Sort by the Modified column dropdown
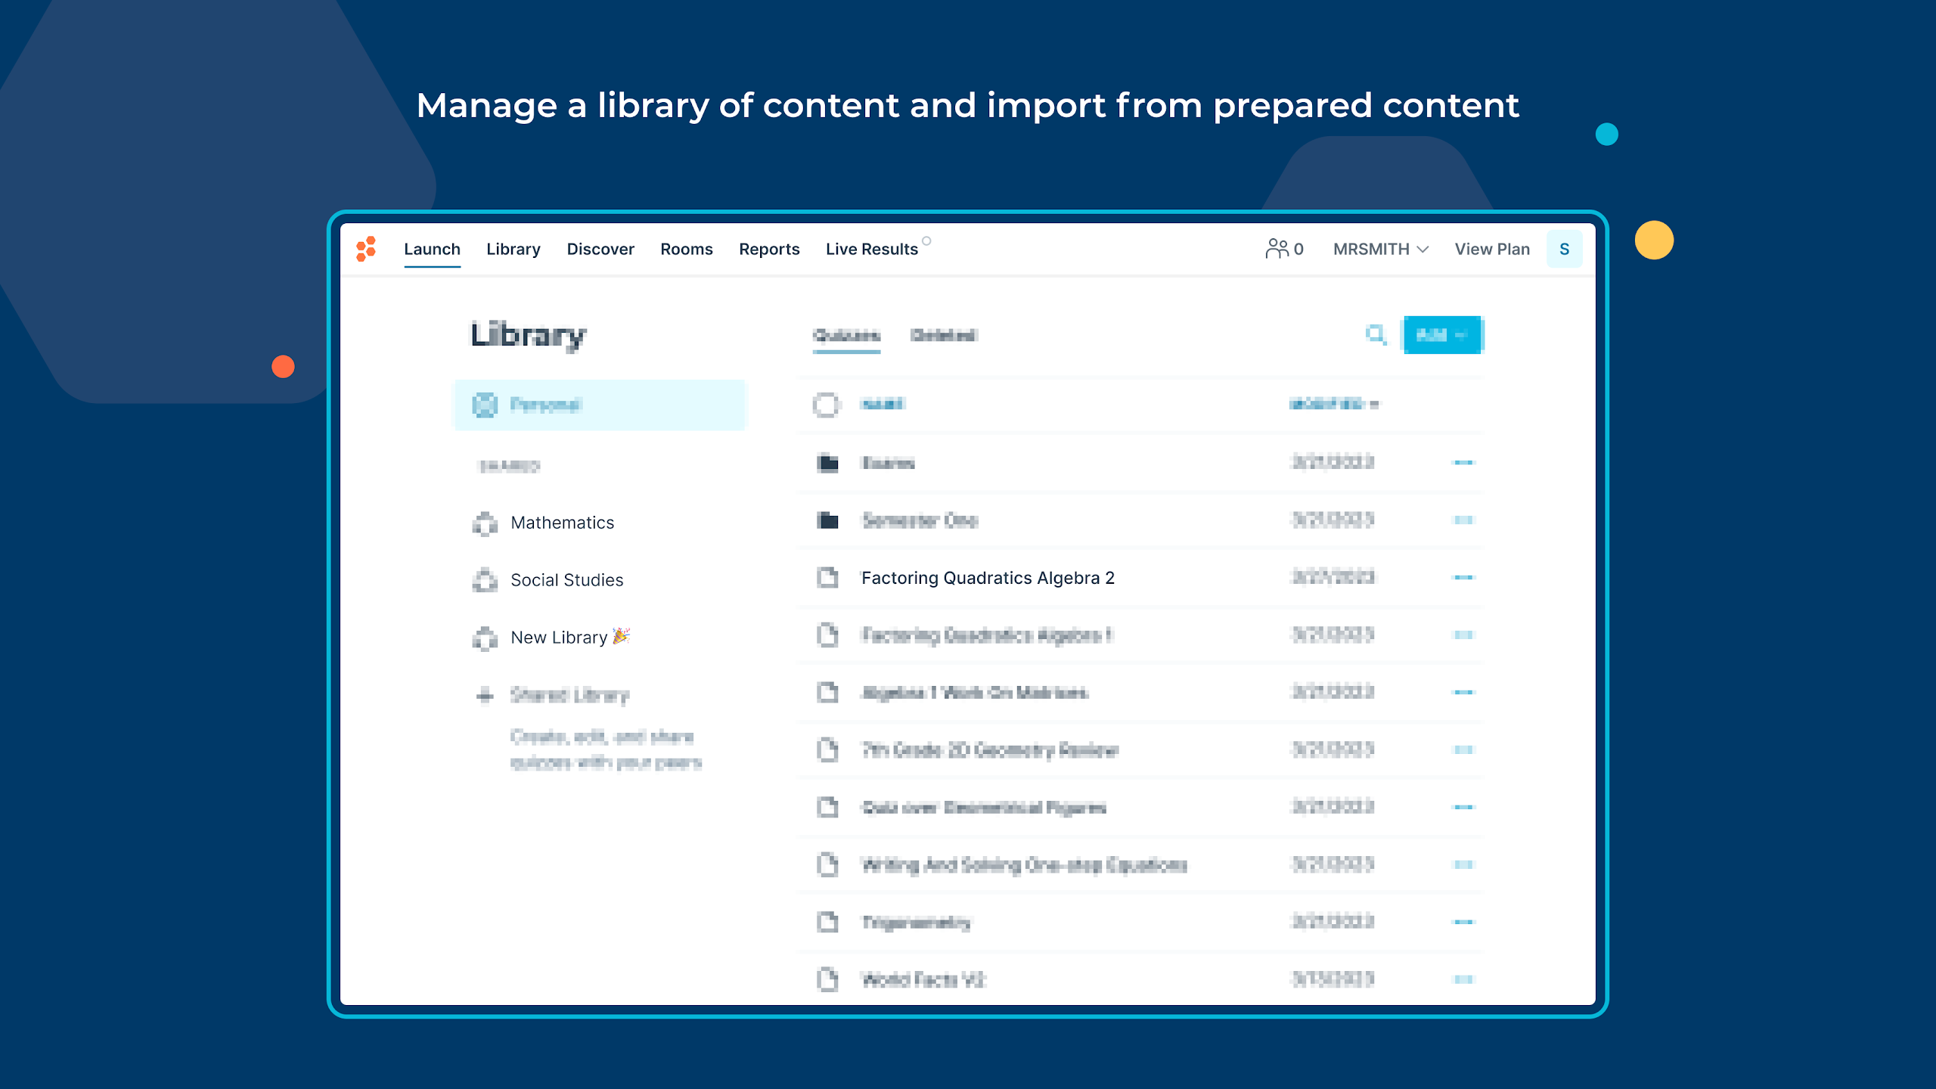Viewport: 1936px width, 1089px height. point(1333,404)
